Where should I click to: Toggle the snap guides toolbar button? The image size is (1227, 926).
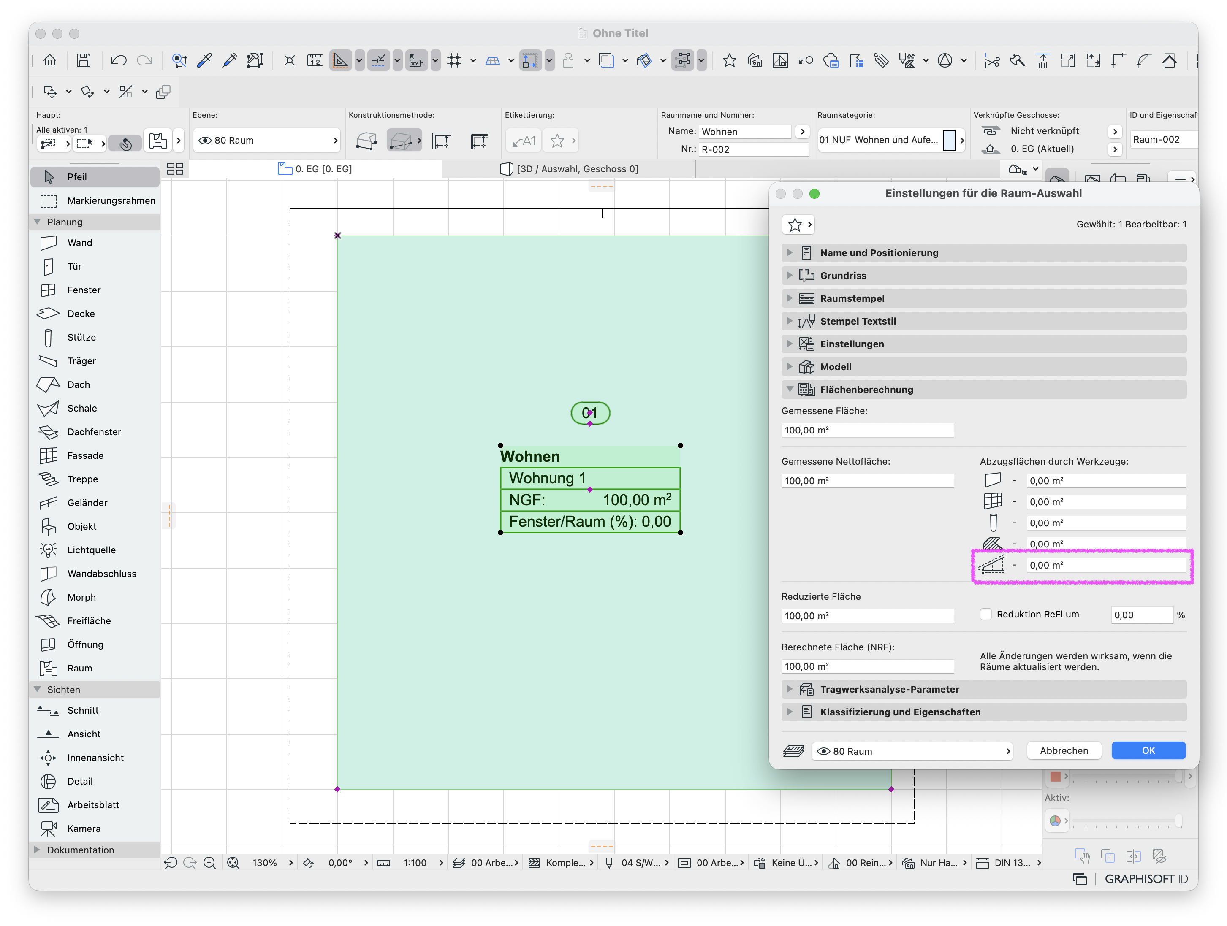tap(378, 60)
